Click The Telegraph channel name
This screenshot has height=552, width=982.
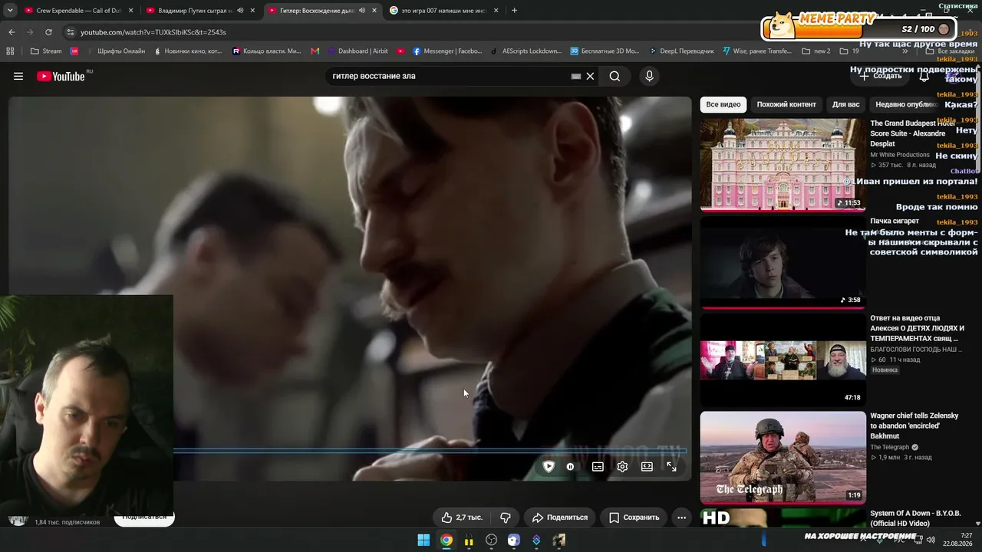889,447
